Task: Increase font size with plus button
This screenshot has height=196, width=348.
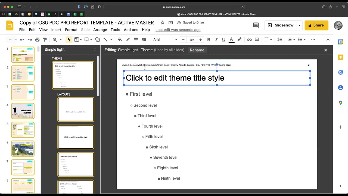Action: coord(200,40)
